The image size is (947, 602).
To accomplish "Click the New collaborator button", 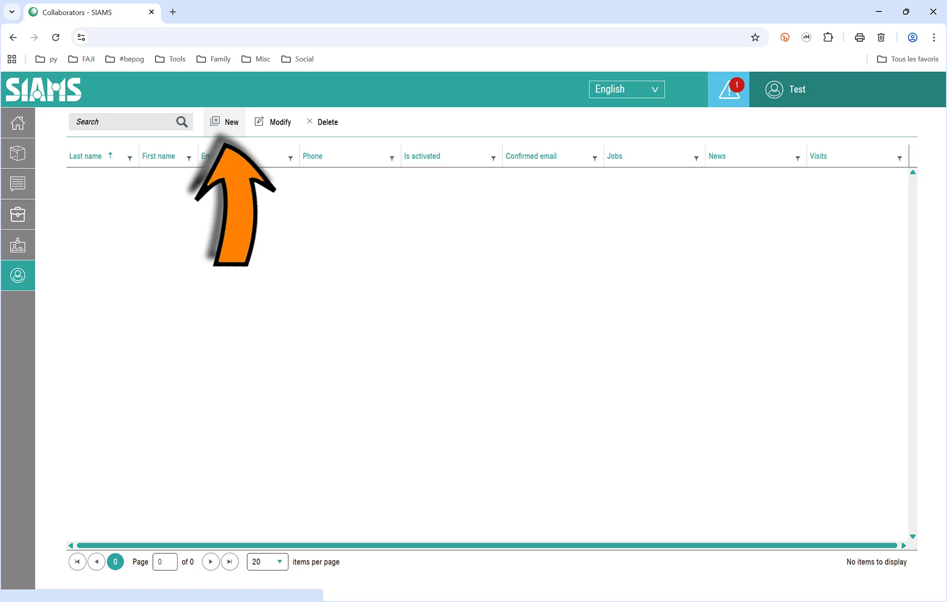I will (224, 122).
